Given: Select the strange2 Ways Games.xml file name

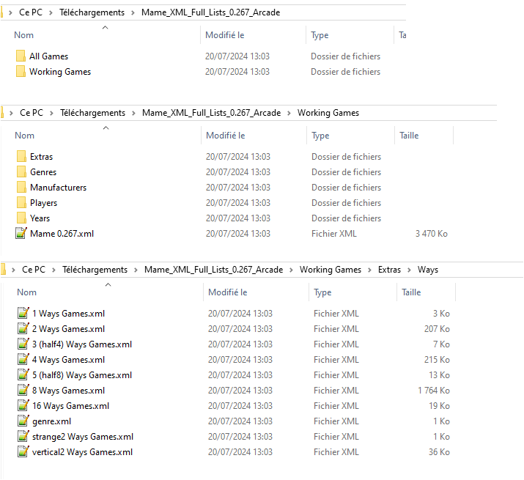Looking at the screenshot, I should click(x=83, y=437).
